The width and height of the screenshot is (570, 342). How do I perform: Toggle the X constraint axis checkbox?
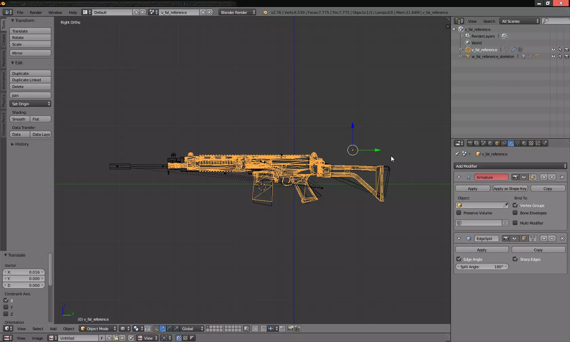[x=6, y=300]
